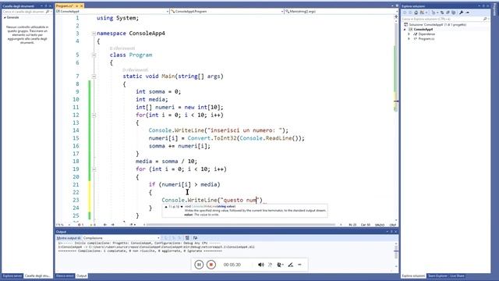Image resolution: width=499 pixels, height=281 pixels.
Task: Switch to the Output tab at bottom
Action: [81, 276]
